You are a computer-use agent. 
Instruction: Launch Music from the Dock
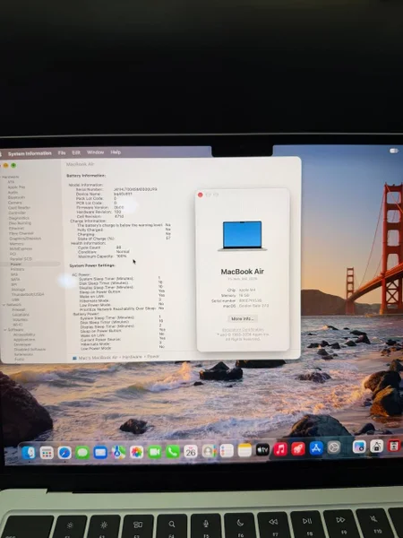pos(280,449)
